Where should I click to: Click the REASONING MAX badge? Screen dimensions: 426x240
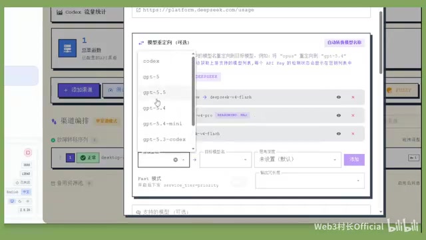point(232,115)
